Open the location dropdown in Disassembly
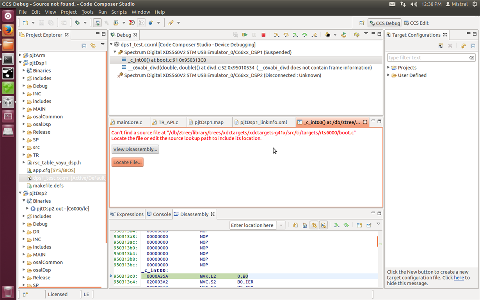This screenshot has height=300, width=480. (x=281, y=225)
